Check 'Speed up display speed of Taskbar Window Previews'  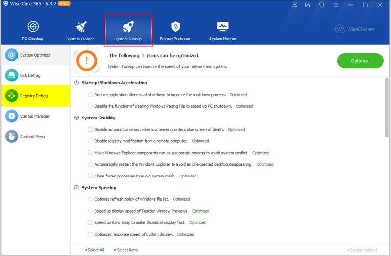[x=90, y=211]
